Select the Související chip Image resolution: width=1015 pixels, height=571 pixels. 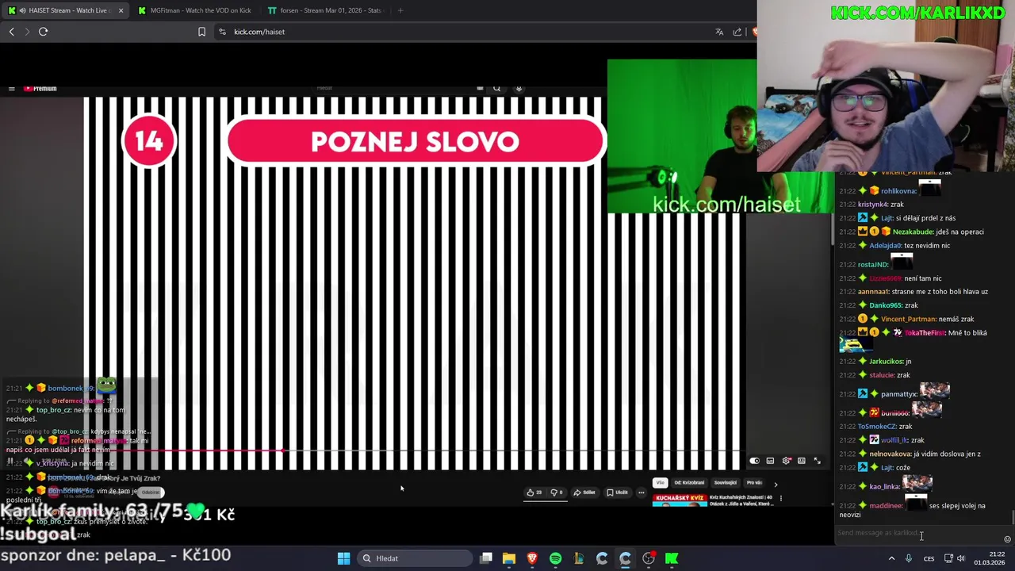pyautogui.click(x=726, y=482)
